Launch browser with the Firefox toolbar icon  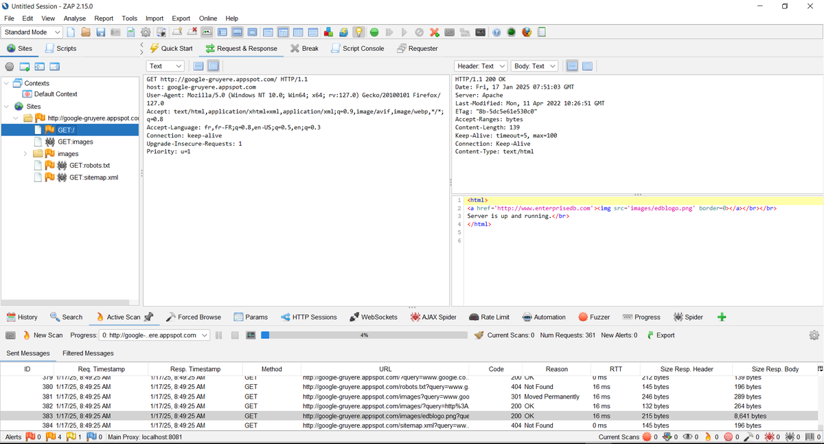coord(527,32)
